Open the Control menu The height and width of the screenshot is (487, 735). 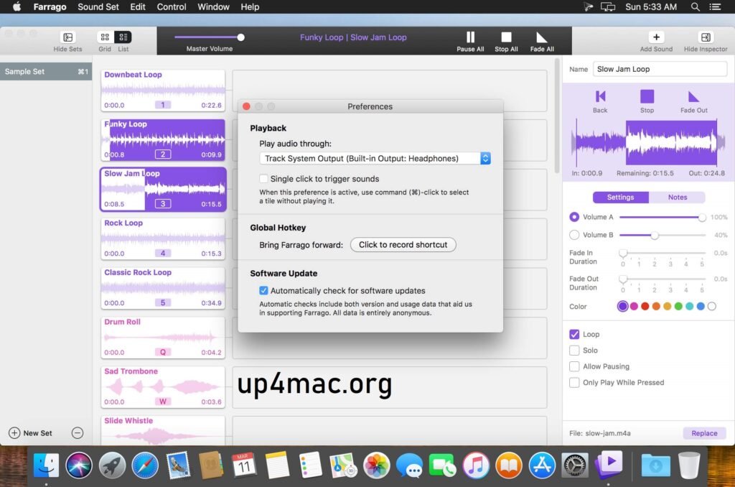tap(171, 6)
